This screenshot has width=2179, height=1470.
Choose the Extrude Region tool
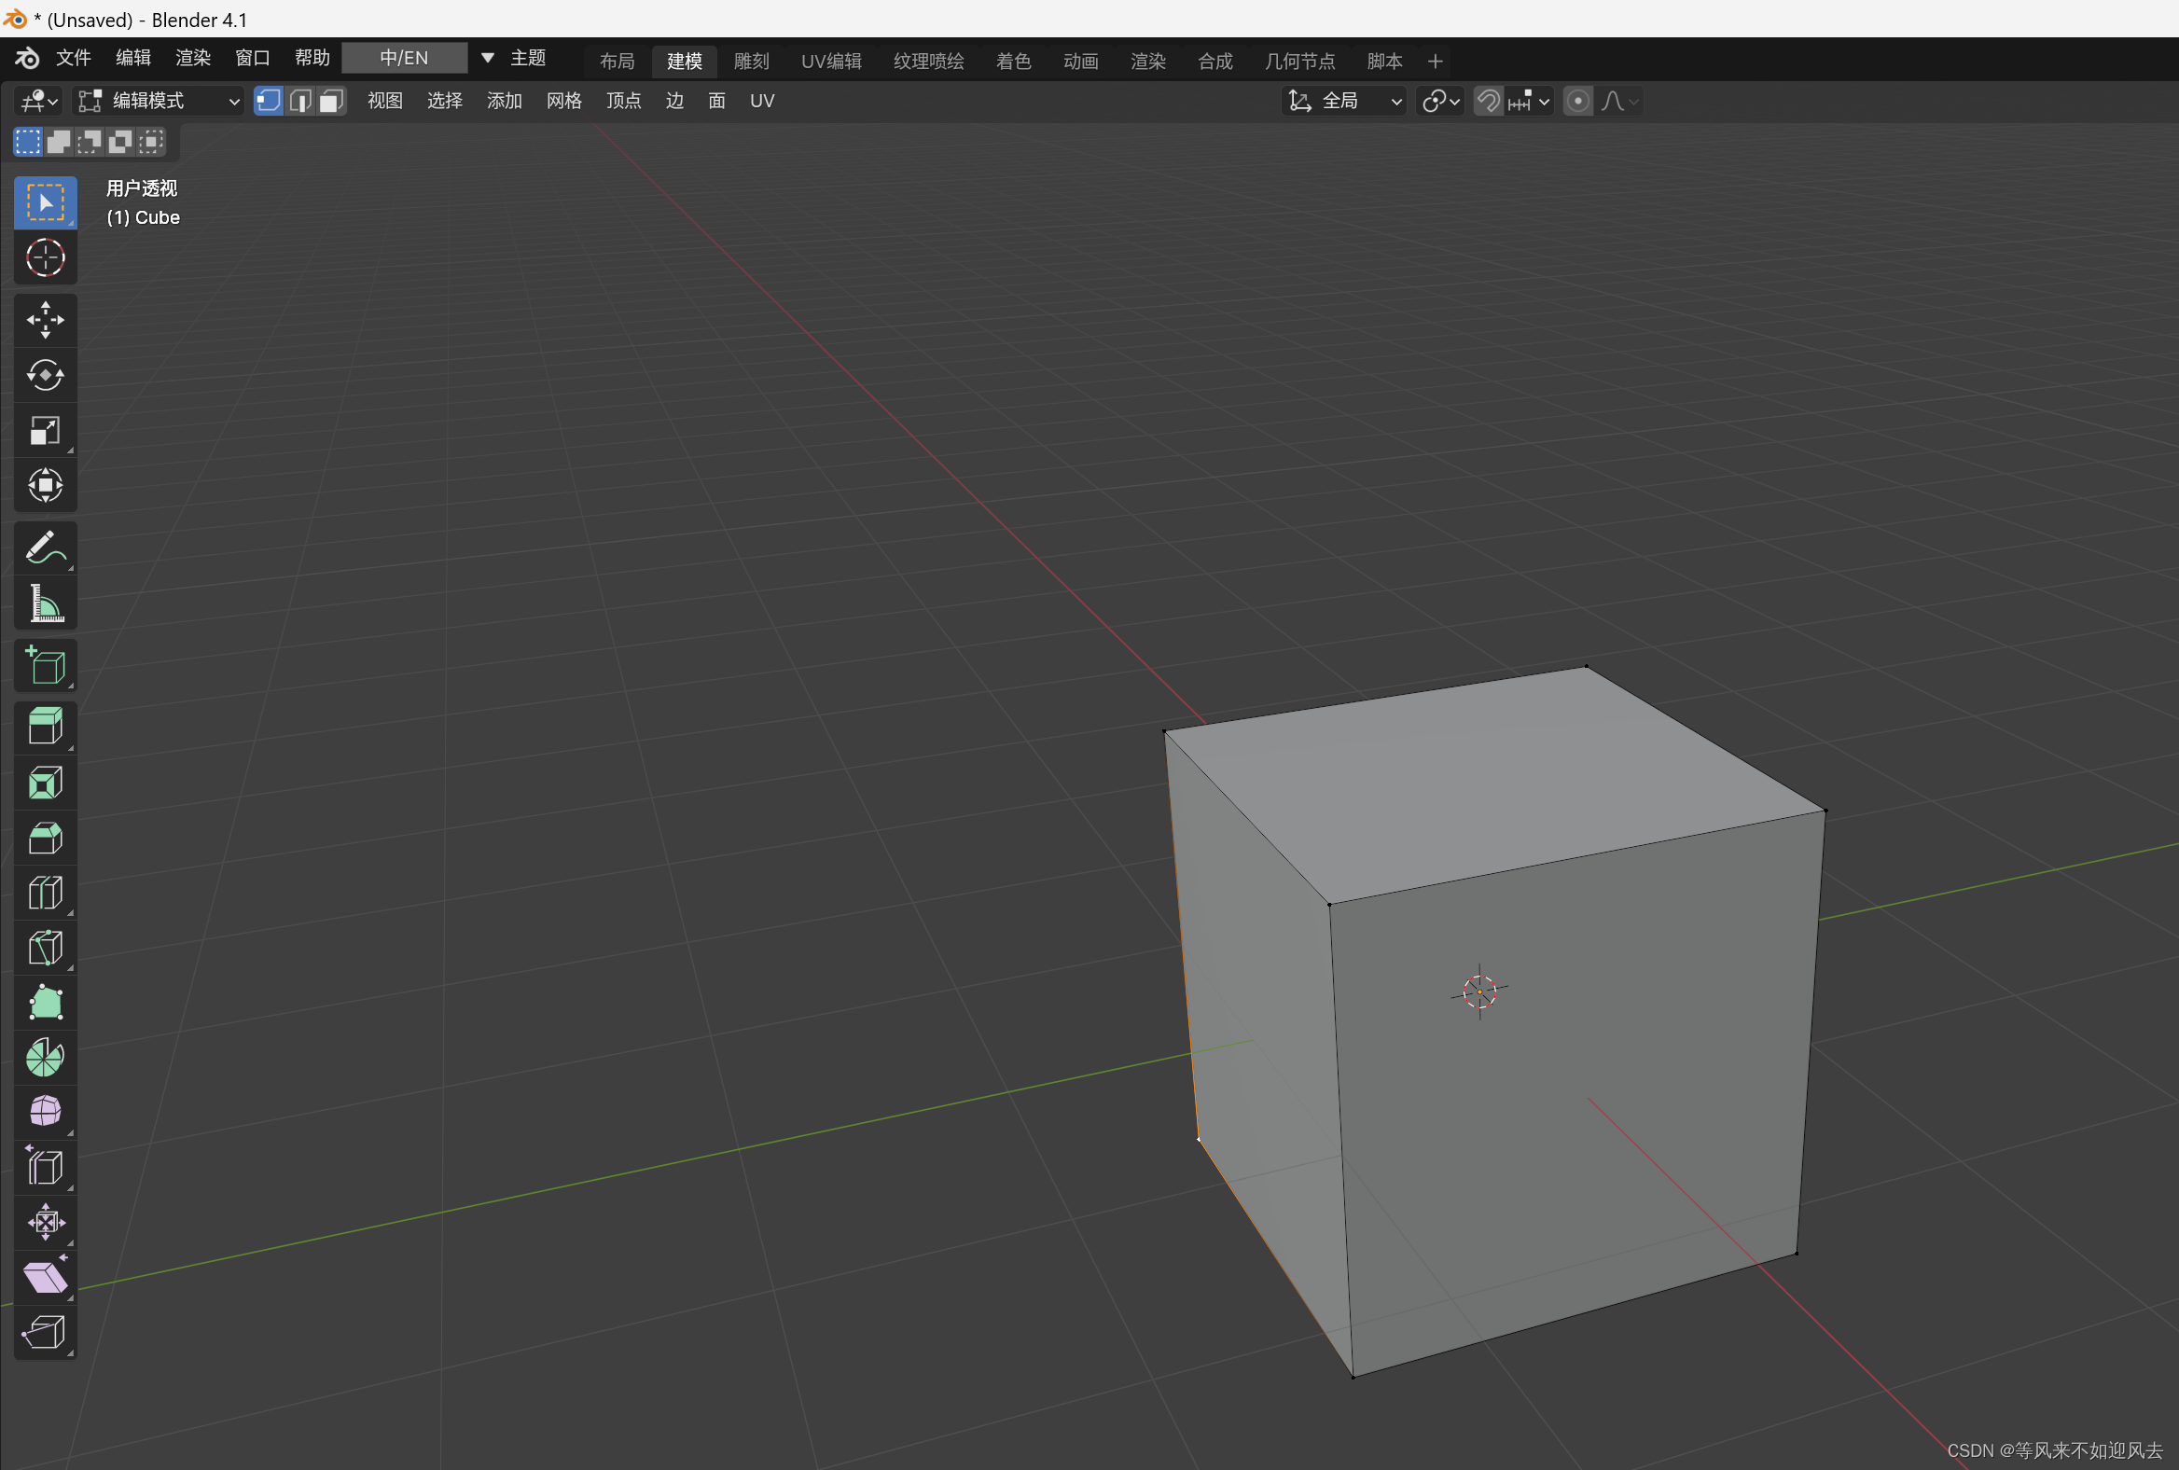coord(45,726)
